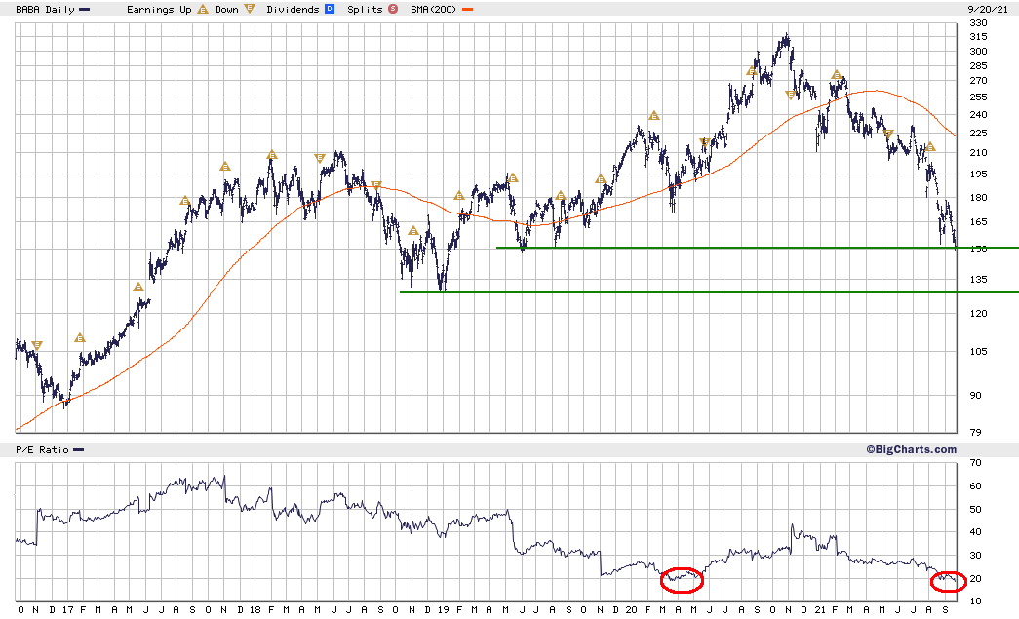Image resolution: width=1019 pixels, height=619 pixels.
Task: Click the year 19 time-axis label
Action: pos(444,610)
